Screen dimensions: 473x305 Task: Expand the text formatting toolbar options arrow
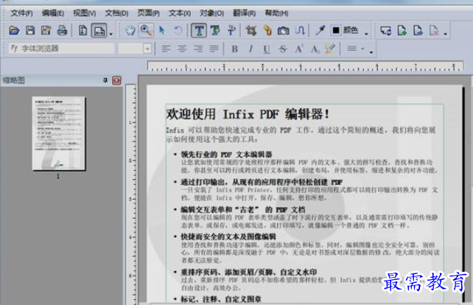(x=371, y=52)
